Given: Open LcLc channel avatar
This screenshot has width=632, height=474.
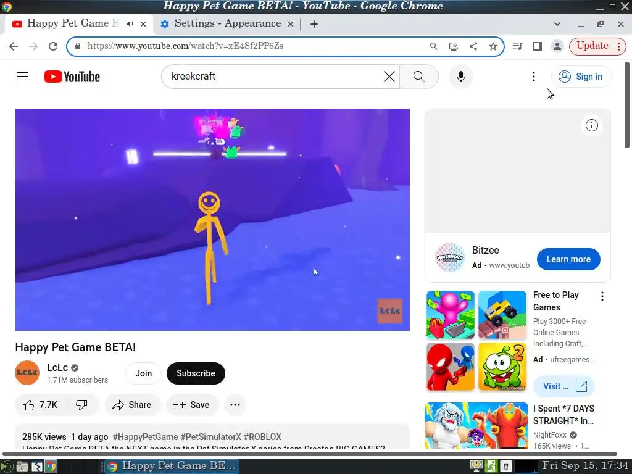Looking at the screenshot, I should click(x=27, y=373).
